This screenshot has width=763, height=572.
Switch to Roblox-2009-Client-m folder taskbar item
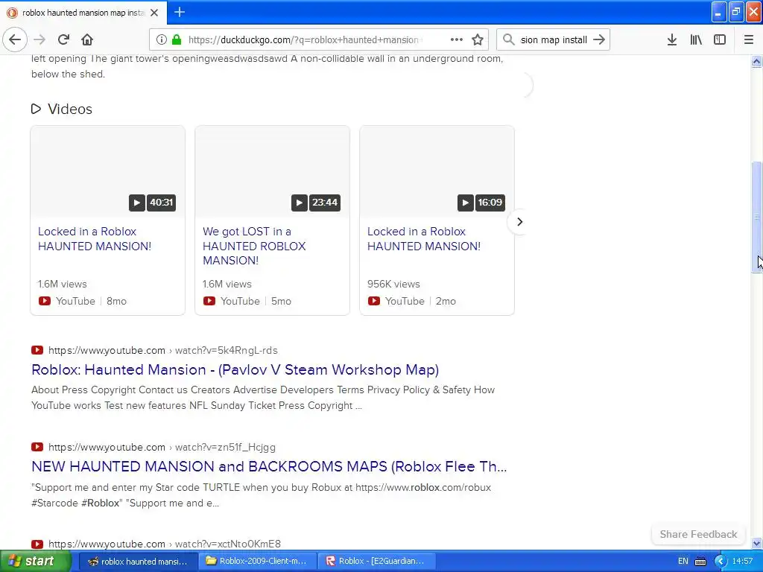point(257,562)
